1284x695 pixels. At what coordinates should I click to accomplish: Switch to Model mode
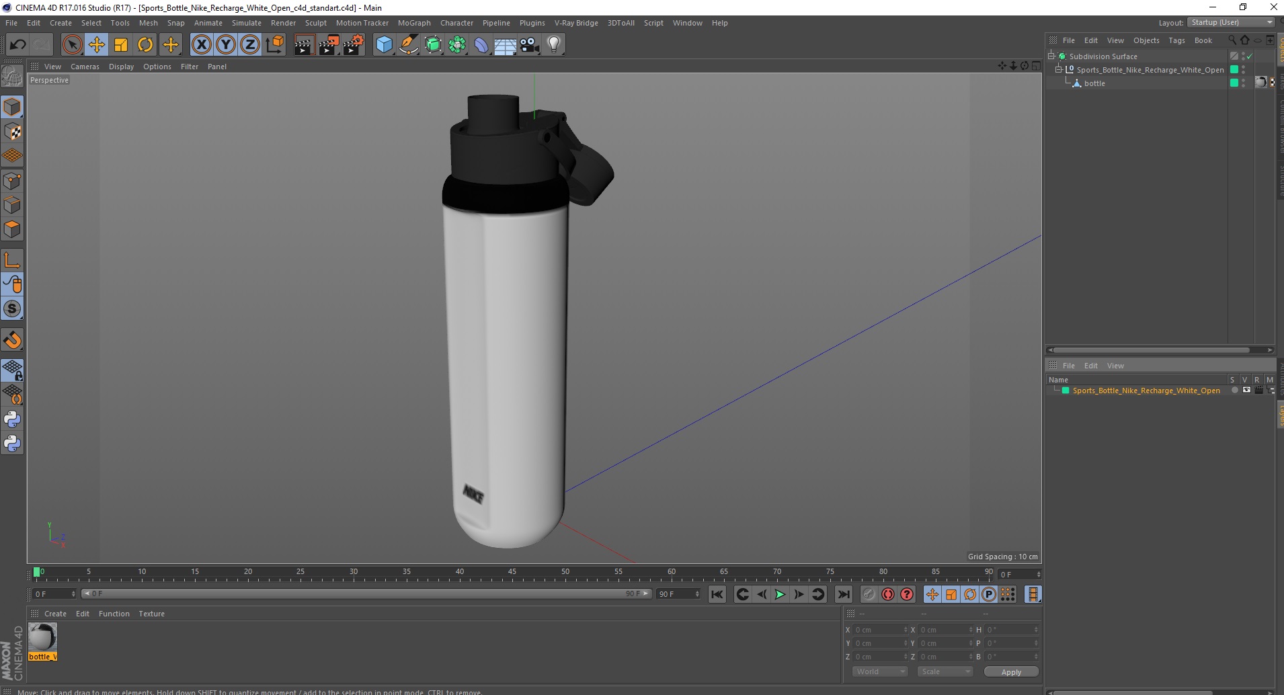click(x=12, y=107)
